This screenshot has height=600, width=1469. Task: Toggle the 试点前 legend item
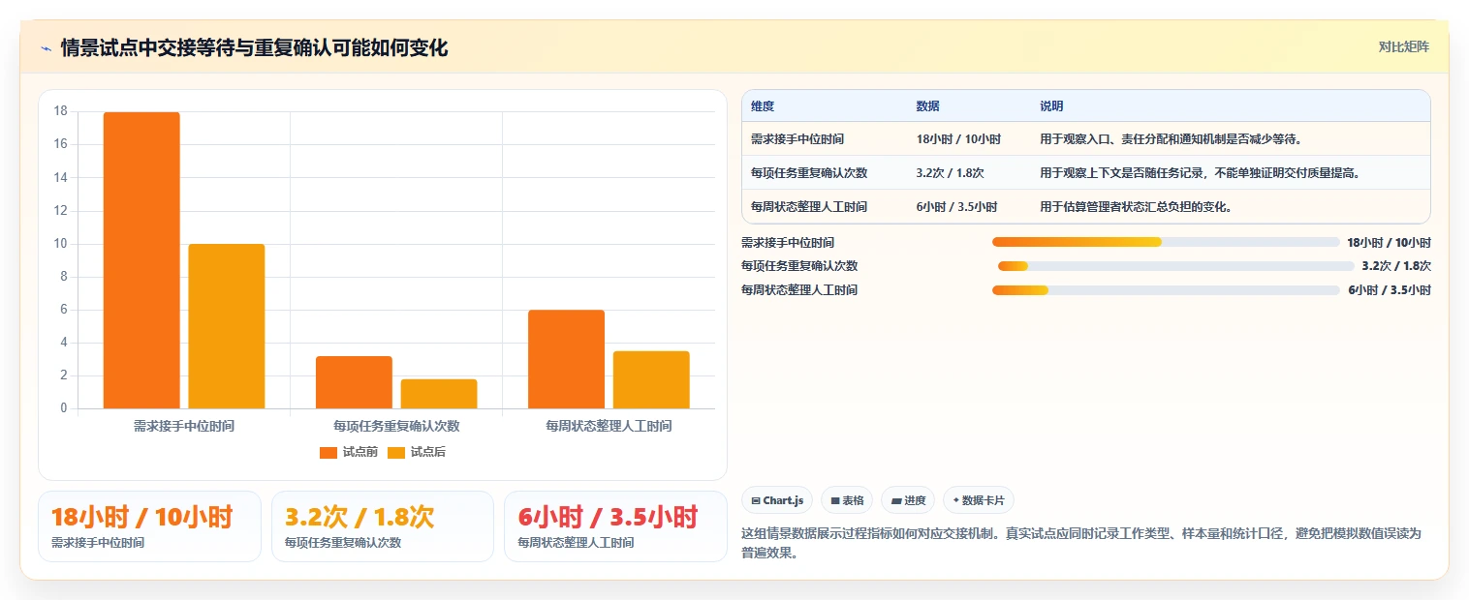[349, 452]
